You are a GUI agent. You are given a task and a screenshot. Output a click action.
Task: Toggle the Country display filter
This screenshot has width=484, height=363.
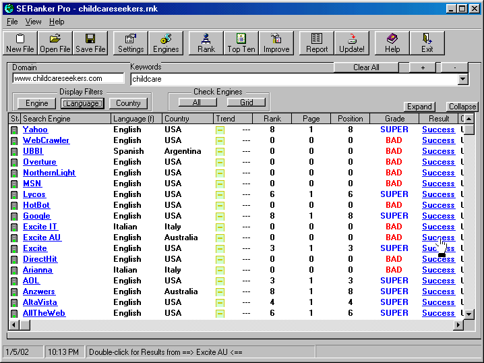pos(128,103)
